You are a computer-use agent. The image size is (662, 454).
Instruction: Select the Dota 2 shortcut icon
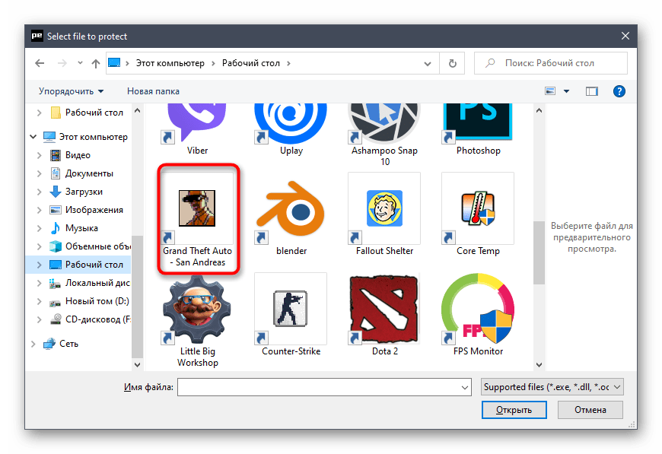coord(384,309)
